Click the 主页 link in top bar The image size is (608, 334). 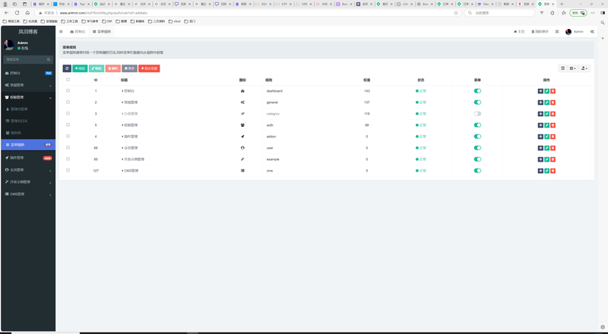[519, 32]
